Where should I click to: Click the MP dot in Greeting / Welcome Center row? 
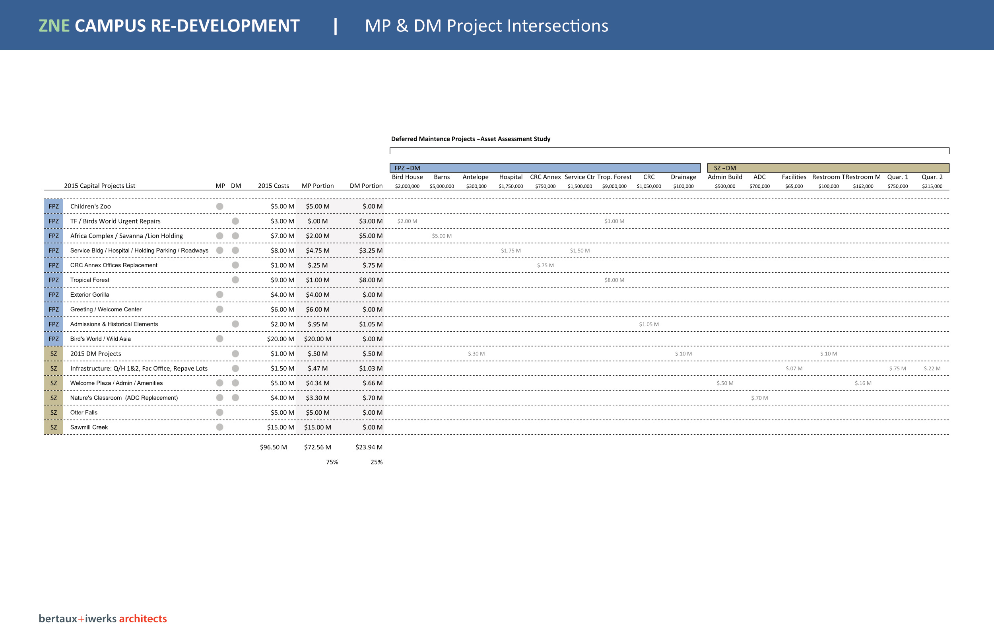(219, 309)
